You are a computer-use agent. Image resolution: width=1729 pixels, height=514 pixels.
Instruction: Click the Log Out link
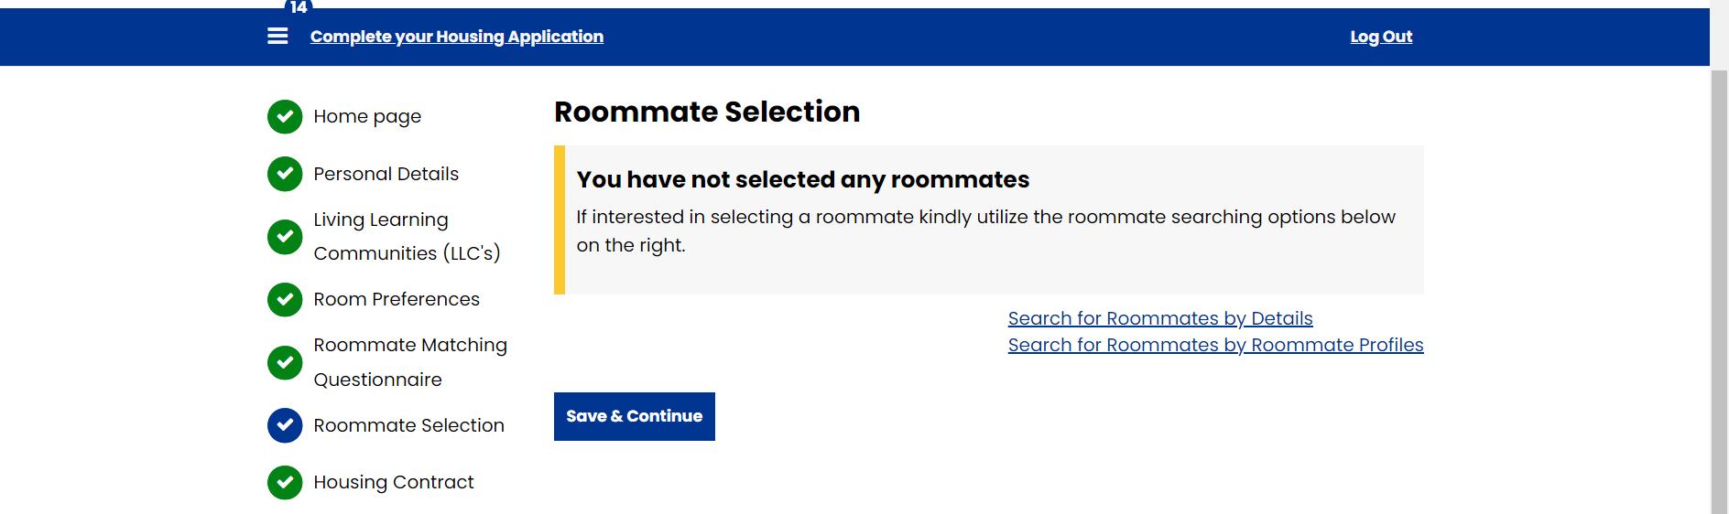[1381, 37]
